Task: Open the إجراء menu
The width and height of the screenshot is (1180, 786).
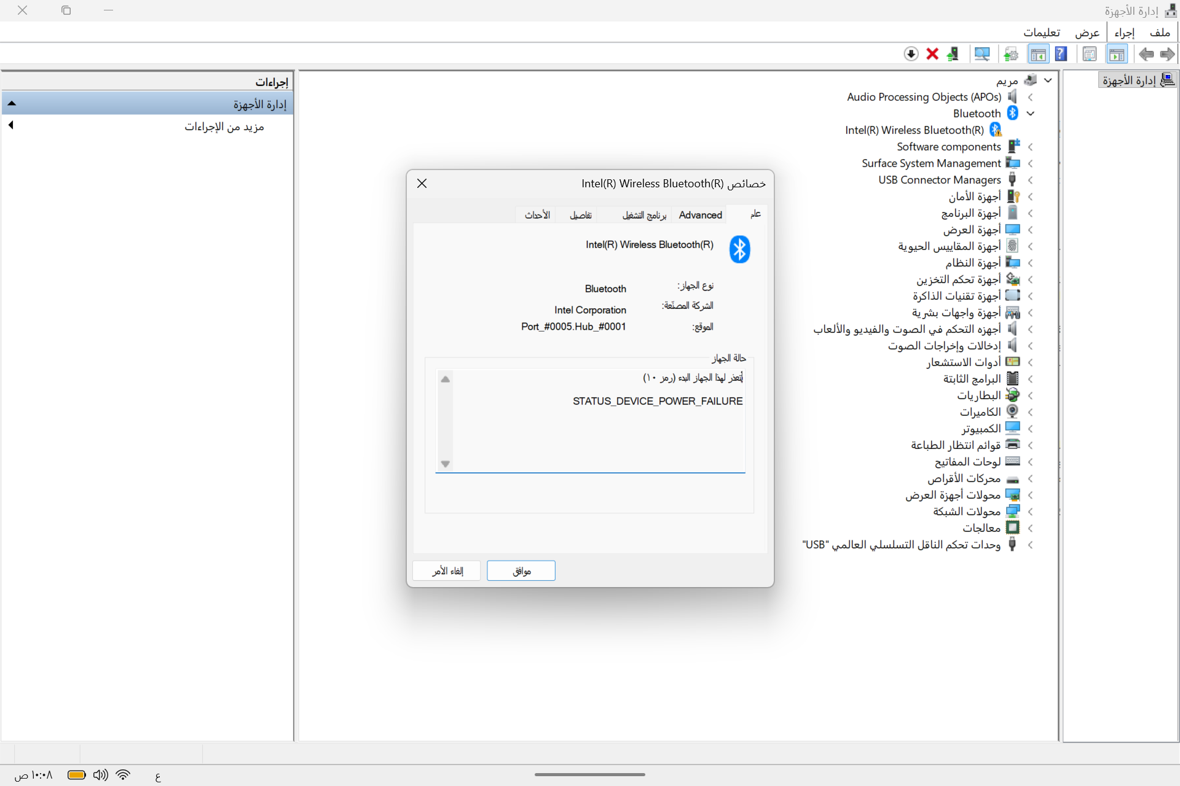Action: pos(1124,33)
